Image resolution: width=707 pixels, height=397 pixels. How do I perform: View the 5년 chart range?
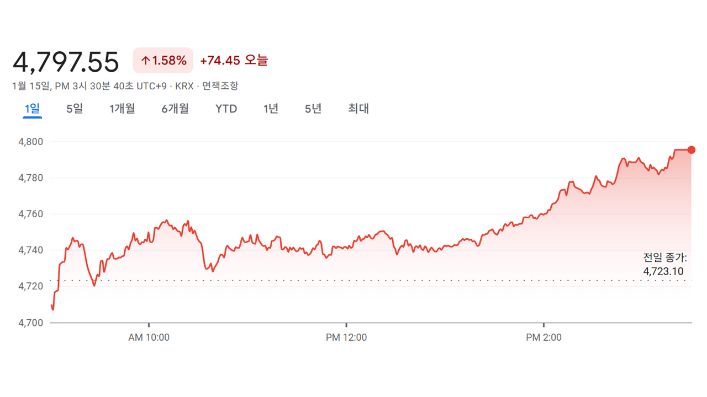click(313, 109)
